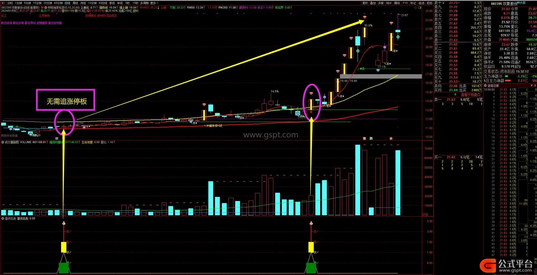Remove the stock via -自选
This screenshot has width=537, height=275.
coord(421,3)
